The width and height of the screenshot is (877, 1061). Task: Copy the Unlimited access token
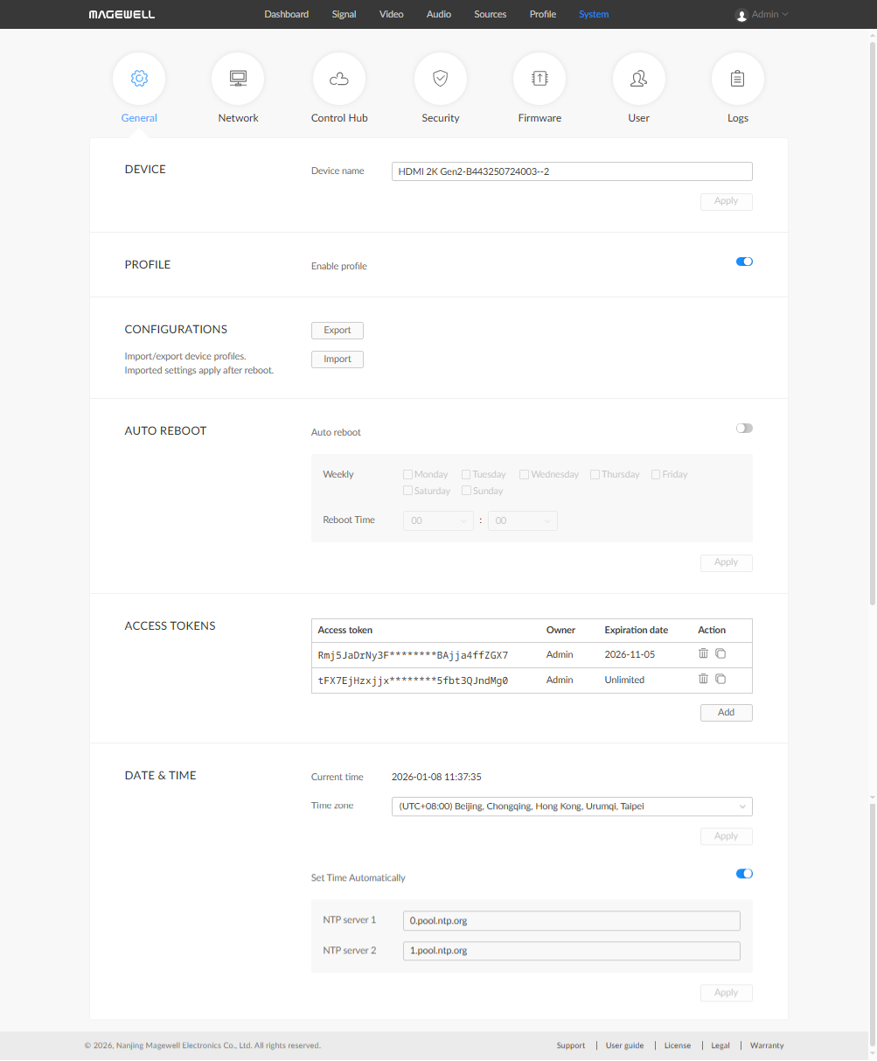click(720, 680)
